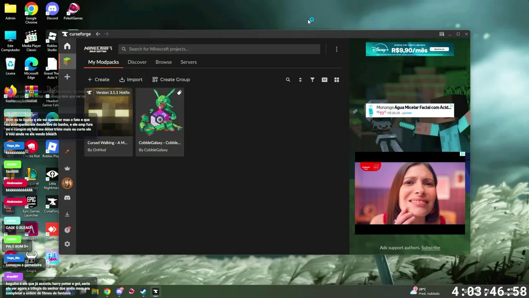Open the CurseForge home icon in sidebar
The width and height of the screenshot is (529, 298).
[x=67, y=46]
